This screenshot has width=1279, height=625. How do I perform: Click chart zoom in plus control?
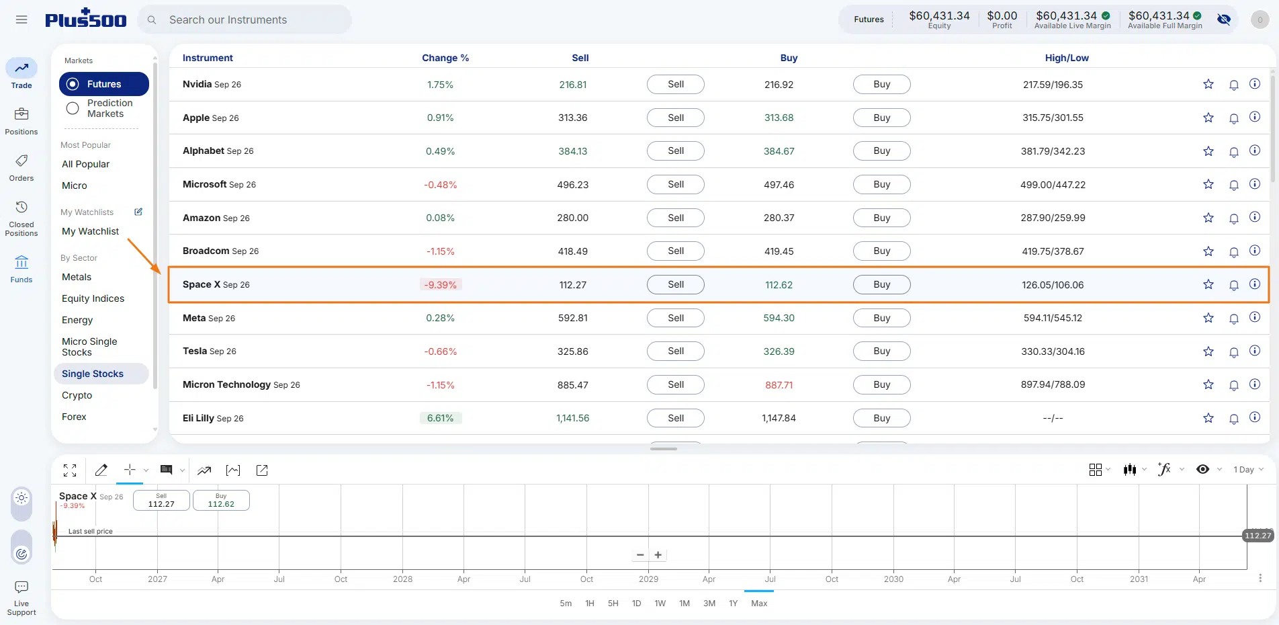(658, 555)
